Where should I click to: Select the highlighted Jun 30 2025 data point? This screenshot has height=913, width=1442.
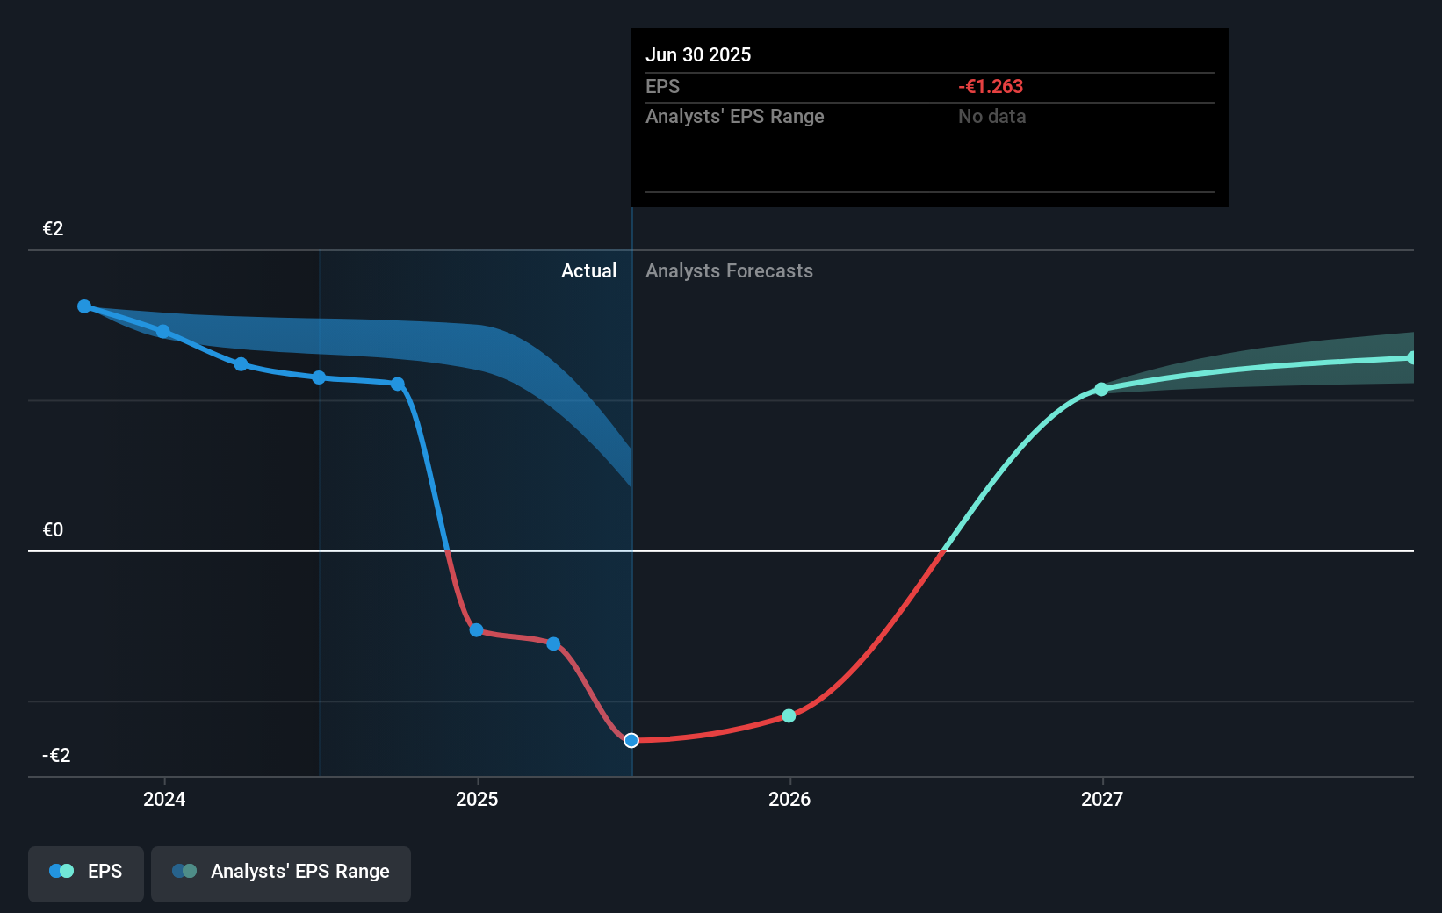point(631,741)
